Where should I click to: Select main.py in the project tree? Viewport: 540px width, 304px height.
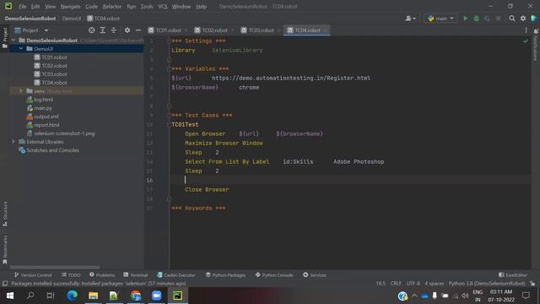point(43,108)
